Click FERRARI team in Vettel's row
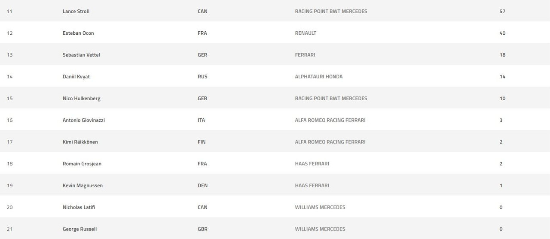 point(305,55)
